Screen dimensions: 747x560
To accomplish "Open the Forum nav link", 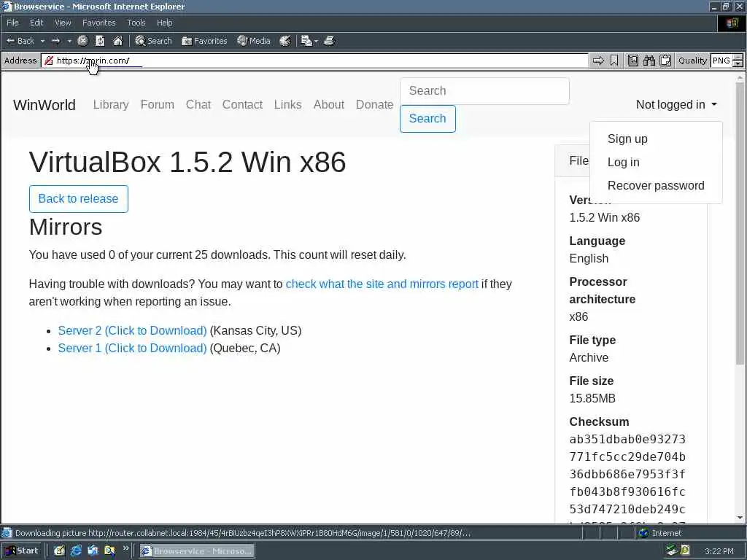I will (158, 105).
